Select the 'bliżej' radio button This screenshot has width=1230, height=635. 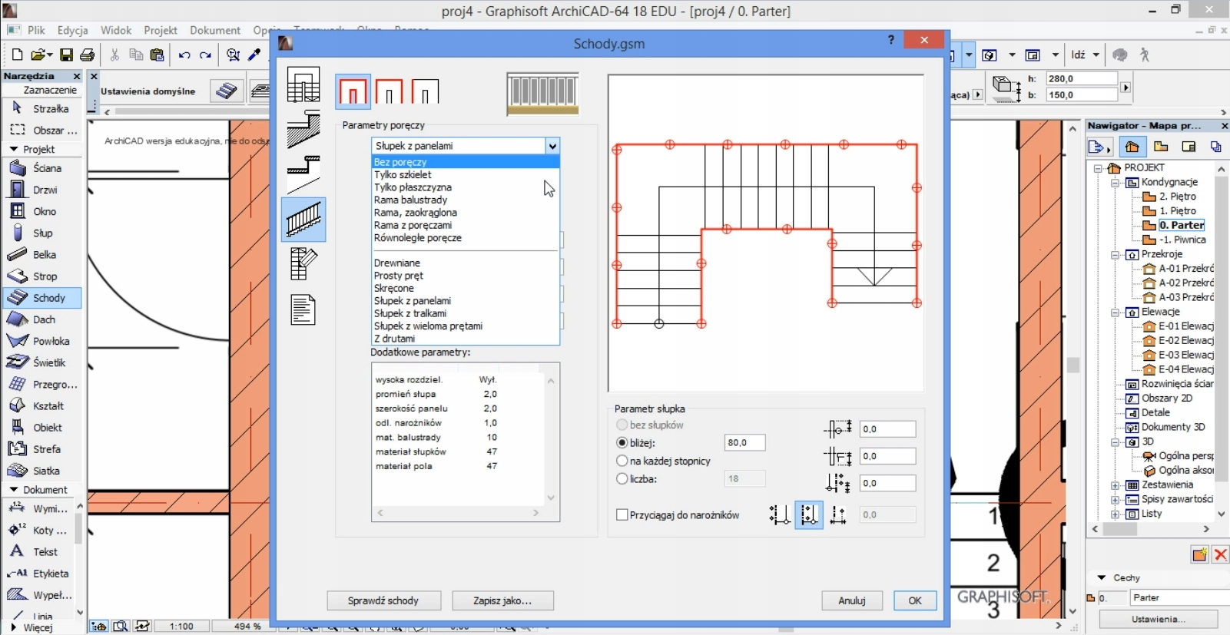click(x=622, y=443)
